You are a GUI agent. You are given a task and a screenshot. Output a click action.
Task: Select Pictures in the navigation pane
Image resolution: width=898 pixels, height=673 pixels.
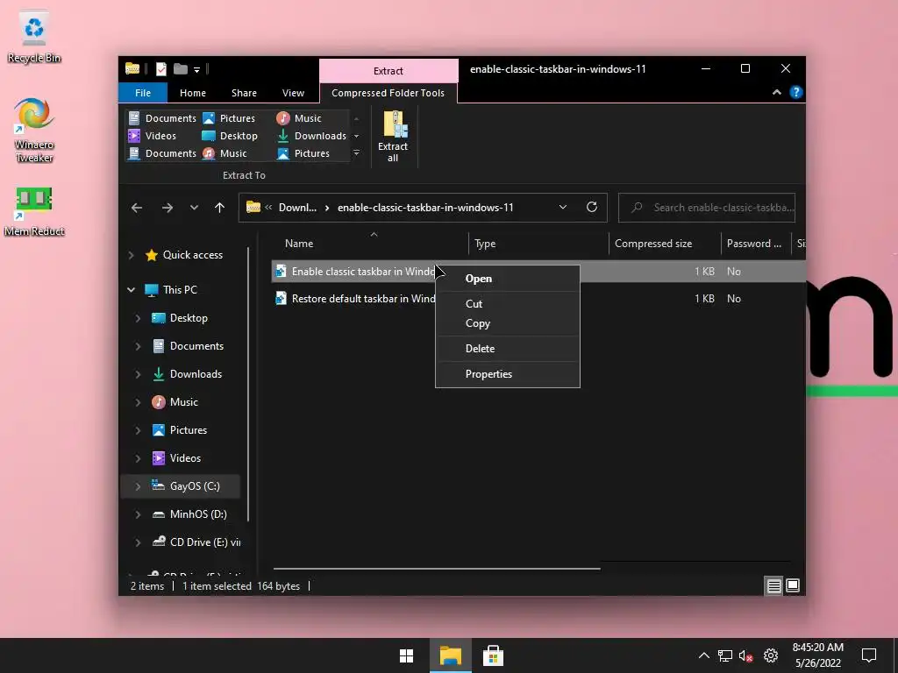tap(188, 430)
